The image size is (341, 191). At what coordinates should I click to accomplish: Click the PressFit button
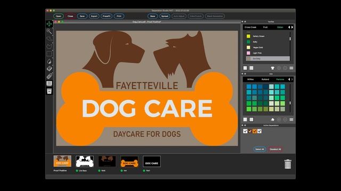click(107, 16)
